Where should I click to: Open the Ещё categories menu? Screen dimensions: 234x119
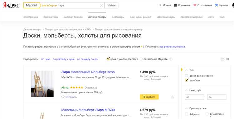(222, 17)
